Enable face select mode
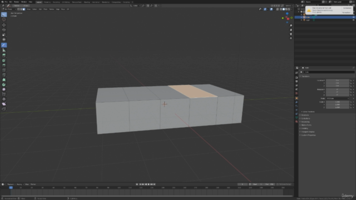 24,9
